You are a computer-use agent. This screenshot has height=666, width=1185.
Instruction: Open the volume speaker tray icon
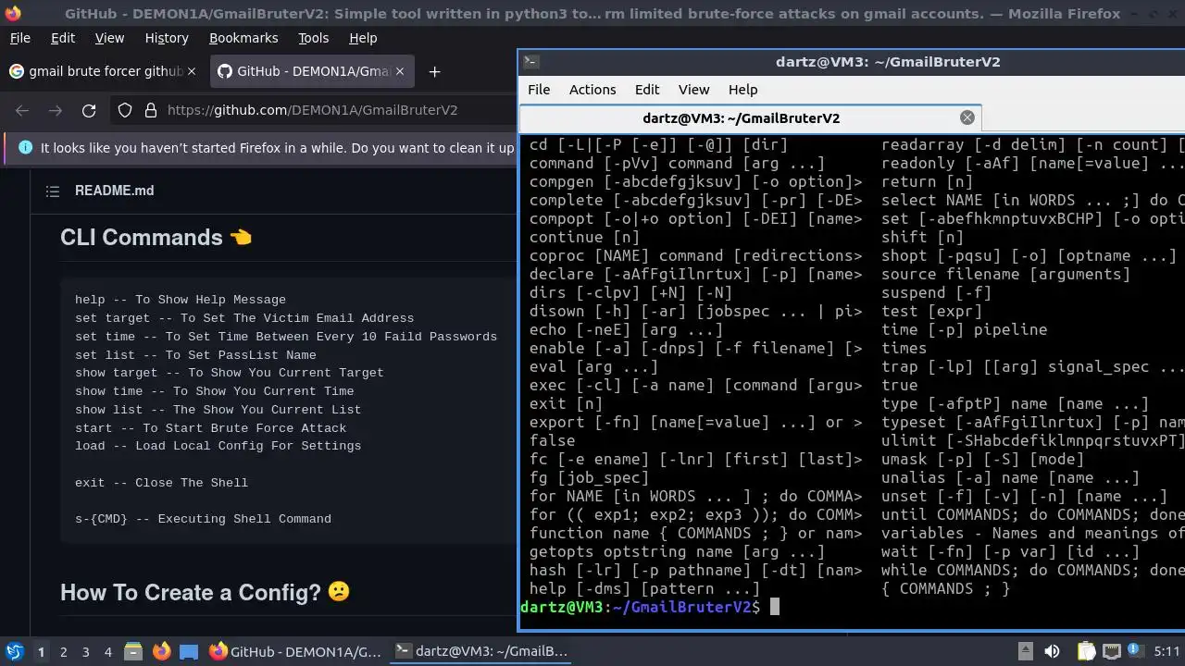point(1052,651)
